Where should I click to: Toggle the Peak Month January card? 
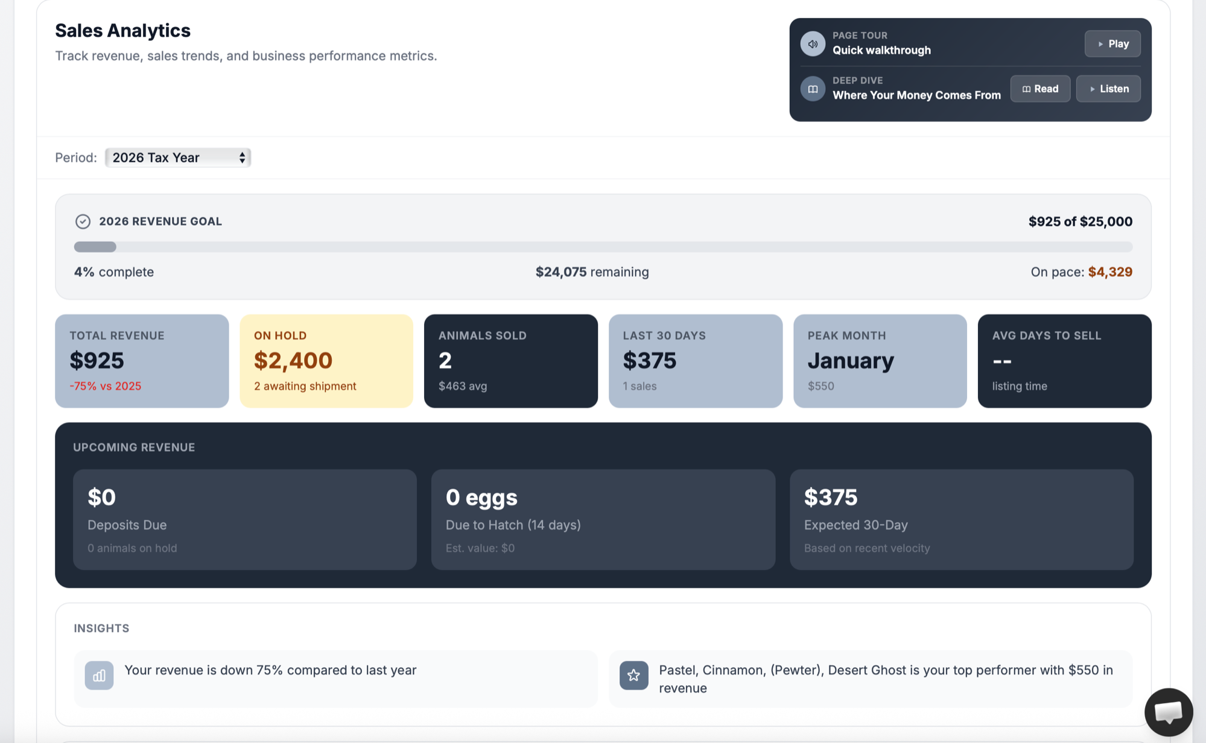[x=880, y=361]
